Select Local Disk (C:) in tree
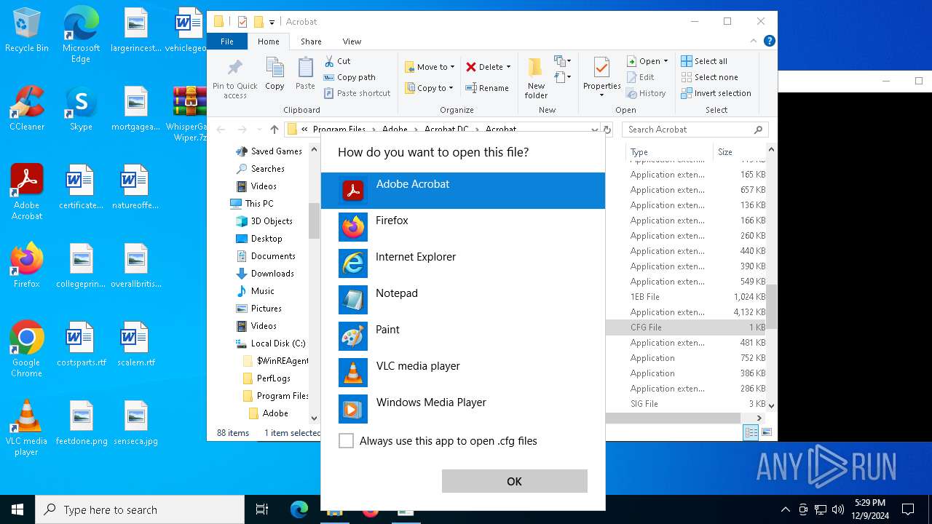Viewport: 932px width, 524px height. tap(270, 344)
